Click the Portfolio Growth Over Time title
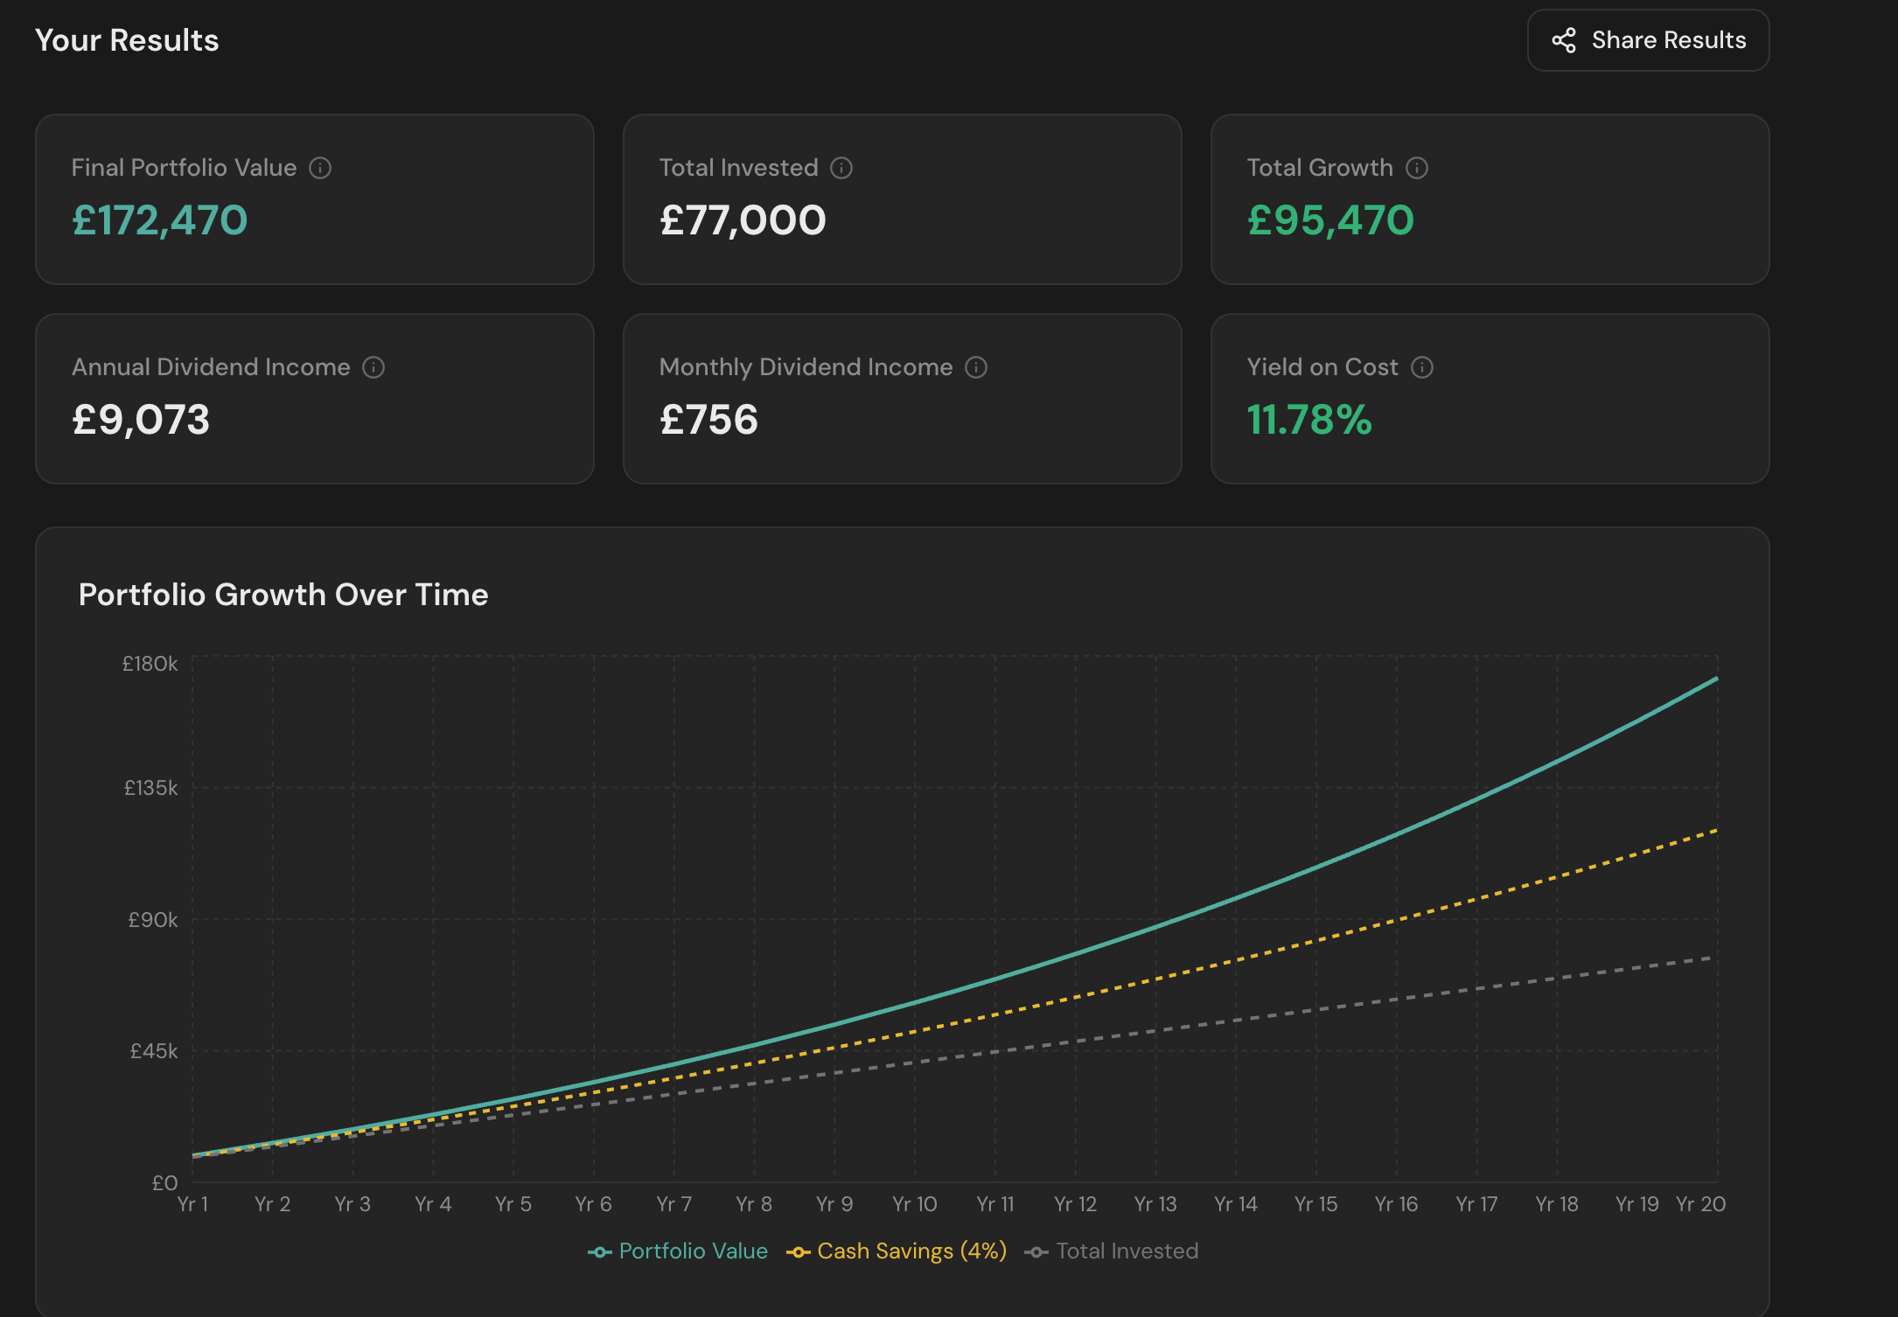 pos(283,595)
